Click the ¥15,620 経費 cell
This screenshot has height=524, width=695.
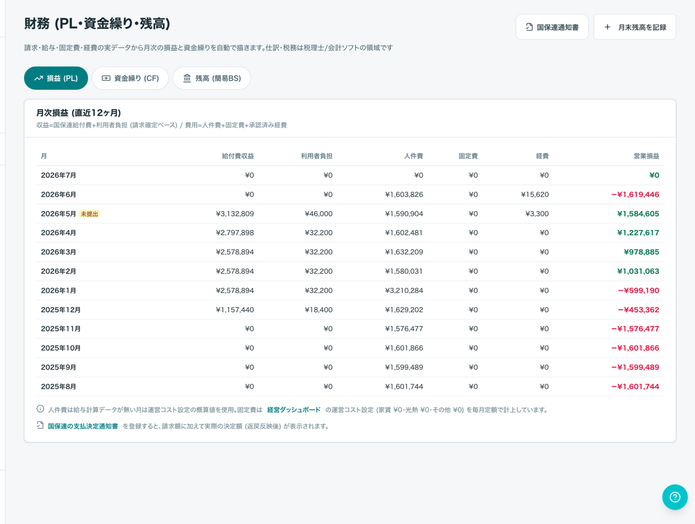coord(535,195)
